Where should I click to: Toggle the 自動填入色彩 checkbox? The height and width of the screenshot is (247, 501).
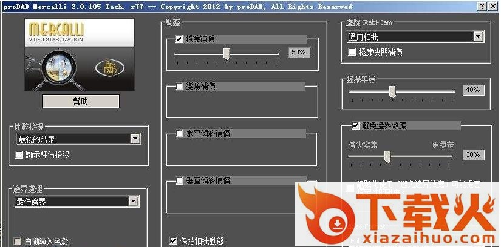pyautogui.click(x=19, y=241)
